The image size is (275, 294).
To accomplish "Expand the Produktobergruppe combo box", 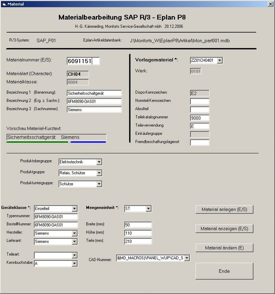I will (99, 162).
